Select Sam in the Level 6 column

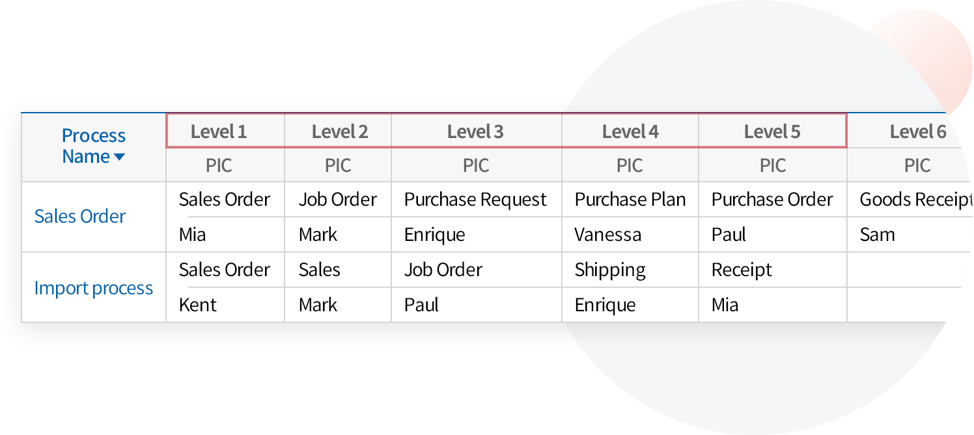click(877, 234)
